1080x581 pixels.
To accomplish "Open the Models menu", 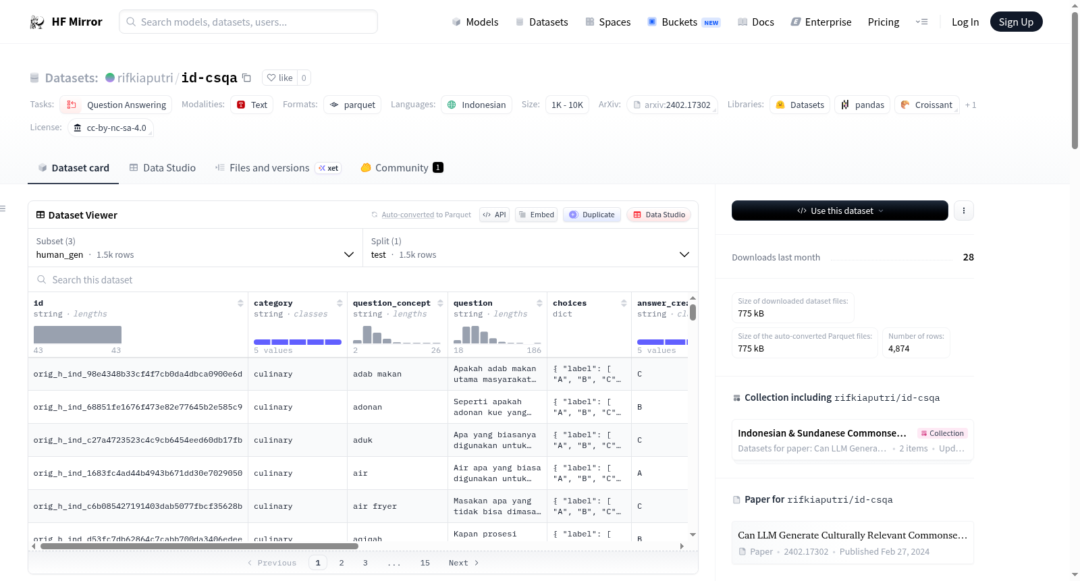I will (x=475, y=22).
